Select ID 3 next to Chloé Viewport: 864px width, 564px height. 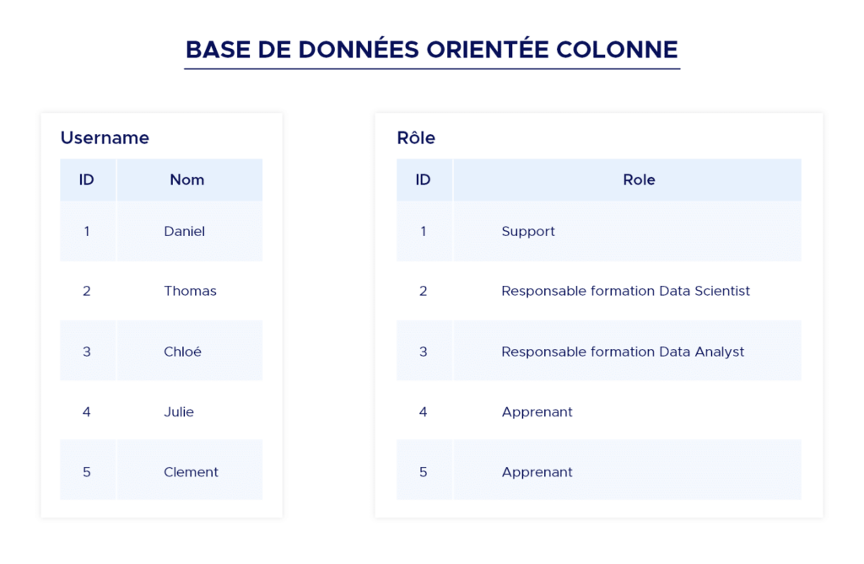click(86, 352)
